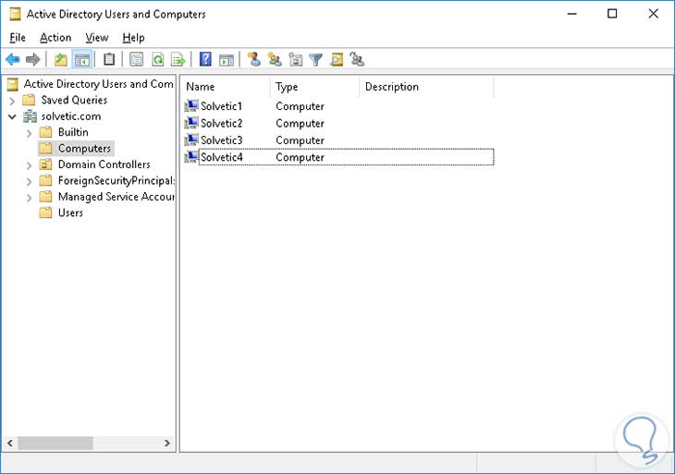Select the Builtin container
675x474 pixels.
pos(73,132)
